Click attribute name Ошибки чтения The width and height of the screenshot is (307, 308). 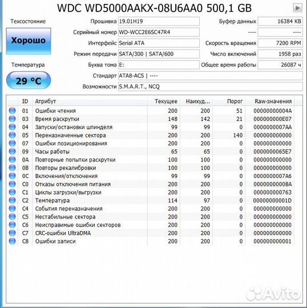[x=55, y=111]
